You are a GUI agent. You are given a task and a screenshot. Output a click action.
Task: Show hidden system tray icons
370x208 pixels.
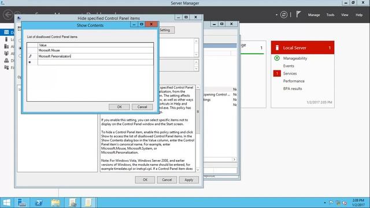[325, 203]
